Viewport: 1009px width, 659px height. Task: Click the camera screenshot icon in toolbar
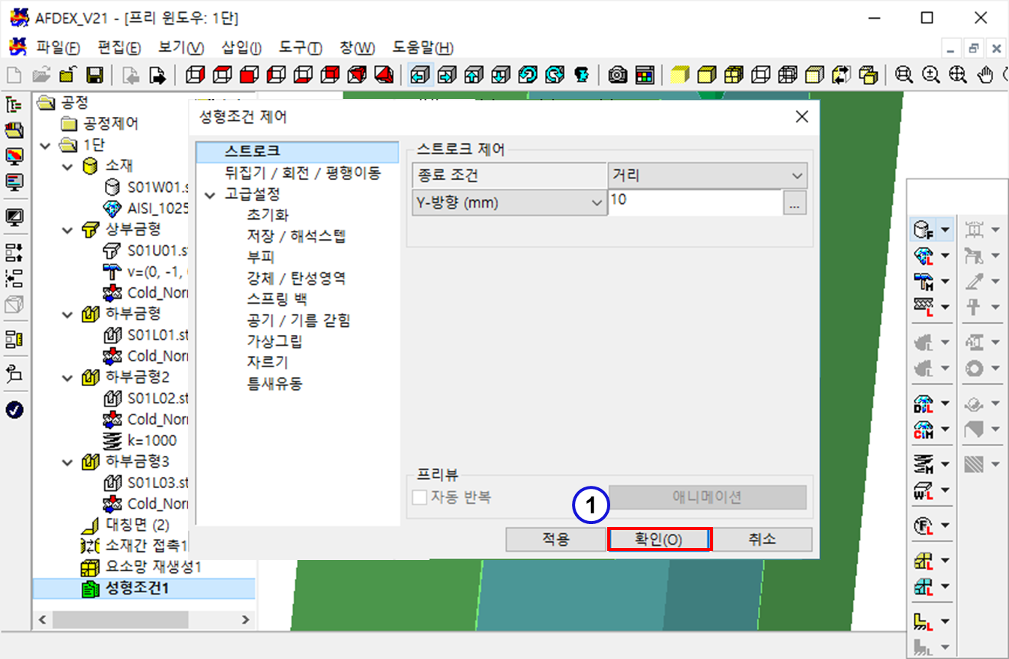[618, 74]
